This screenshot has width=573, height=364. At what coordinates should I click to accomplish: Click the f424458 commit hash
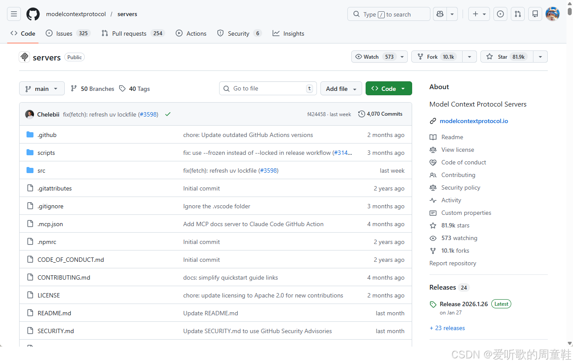click(316, 114)
